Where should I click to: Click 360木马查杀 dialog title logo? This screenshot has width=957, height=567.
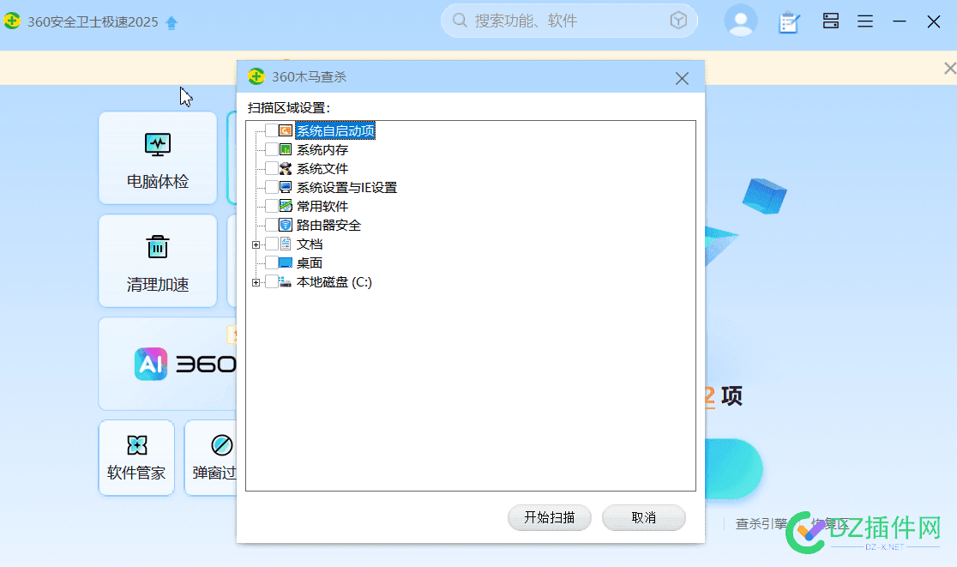click(x=256, y=76)
